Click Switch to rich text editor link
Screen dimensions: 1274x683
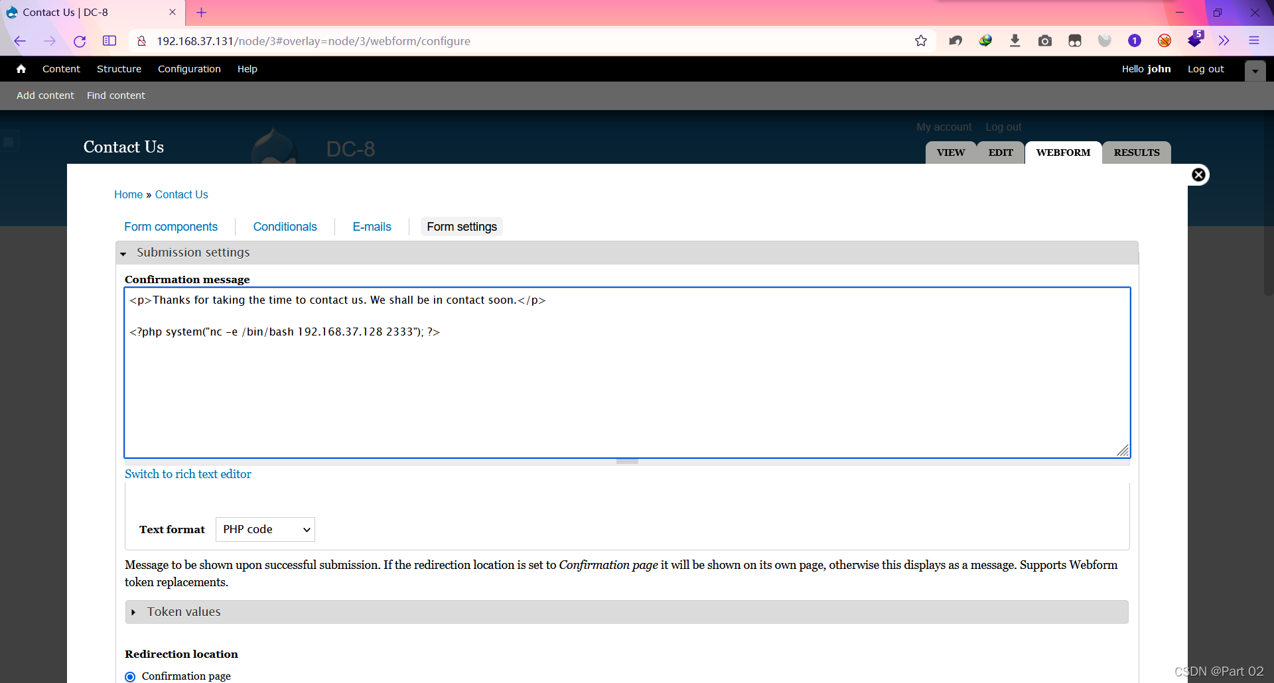[188, 474]
